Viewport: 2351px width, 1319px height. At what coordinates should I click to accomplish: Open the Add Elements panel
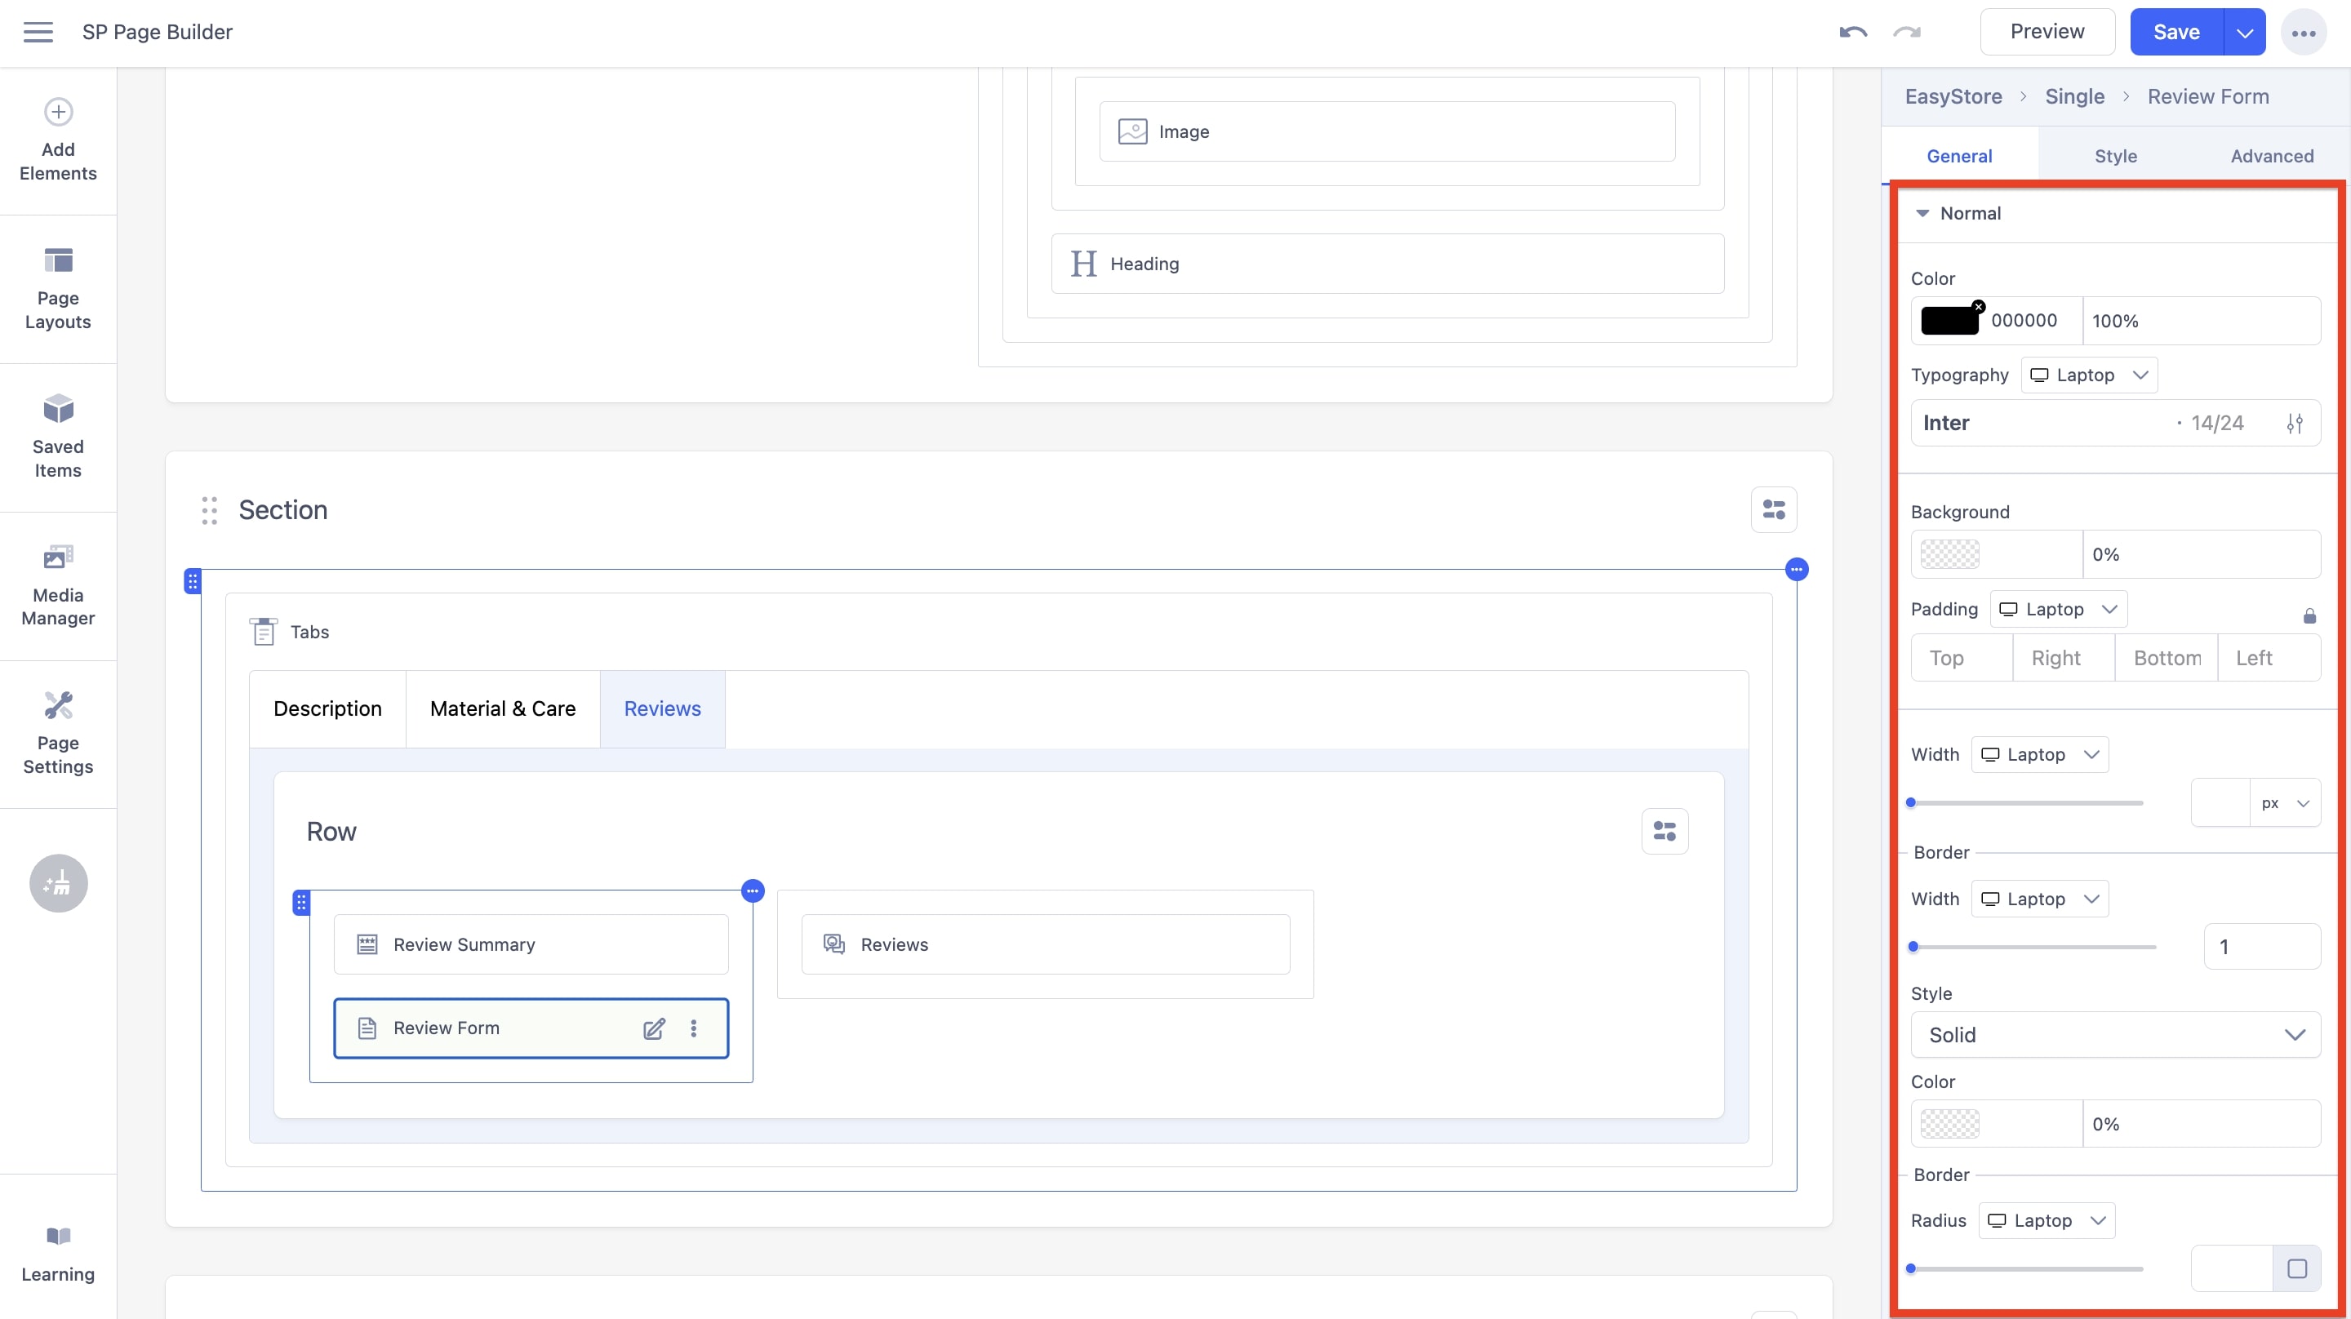[x=57, y=141]
